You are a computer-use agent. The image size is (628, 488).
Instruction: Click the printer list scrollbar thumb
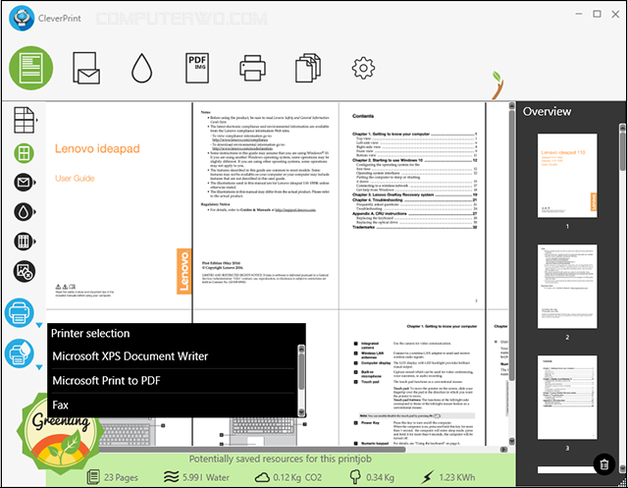(301, 370)
